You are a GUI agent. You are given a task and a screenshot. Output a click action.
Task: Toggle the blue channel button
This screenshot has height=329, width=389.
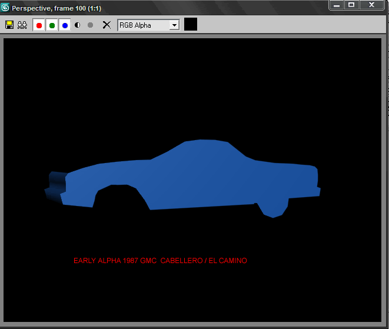pos(65,25)
